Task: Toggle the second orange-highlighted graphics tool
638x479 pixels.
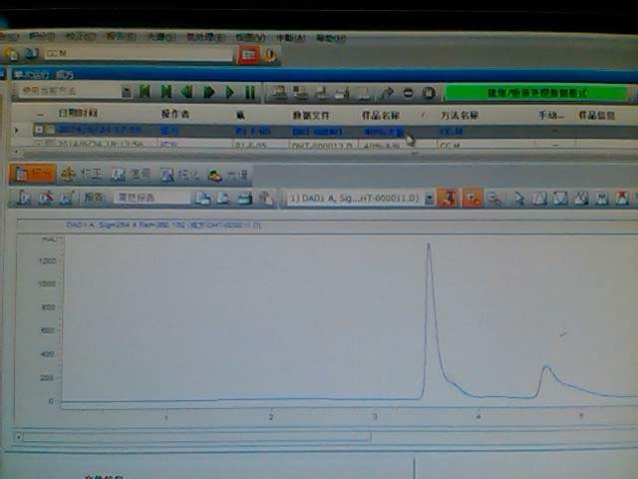Action: tap(472, 199)
